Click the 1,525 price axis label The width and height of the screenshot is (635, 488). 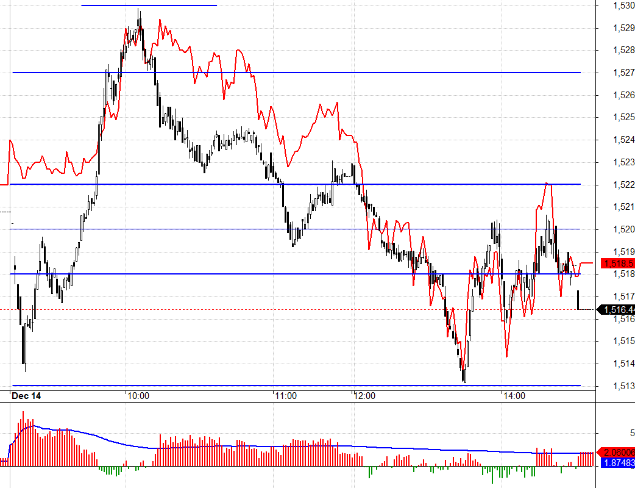click(x=624, y=117)
